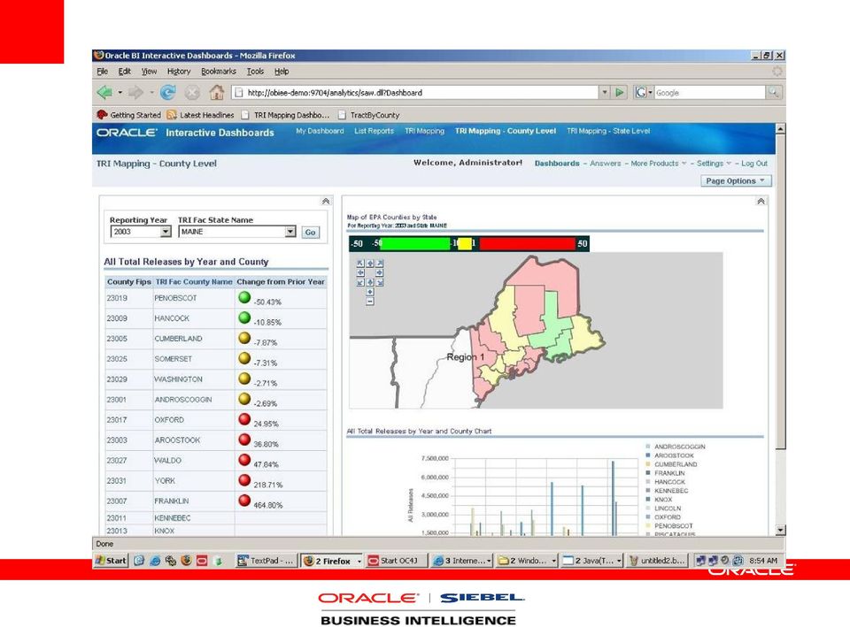Pan the map west with left arrow

pyautogui.click(x=360, y=273)
